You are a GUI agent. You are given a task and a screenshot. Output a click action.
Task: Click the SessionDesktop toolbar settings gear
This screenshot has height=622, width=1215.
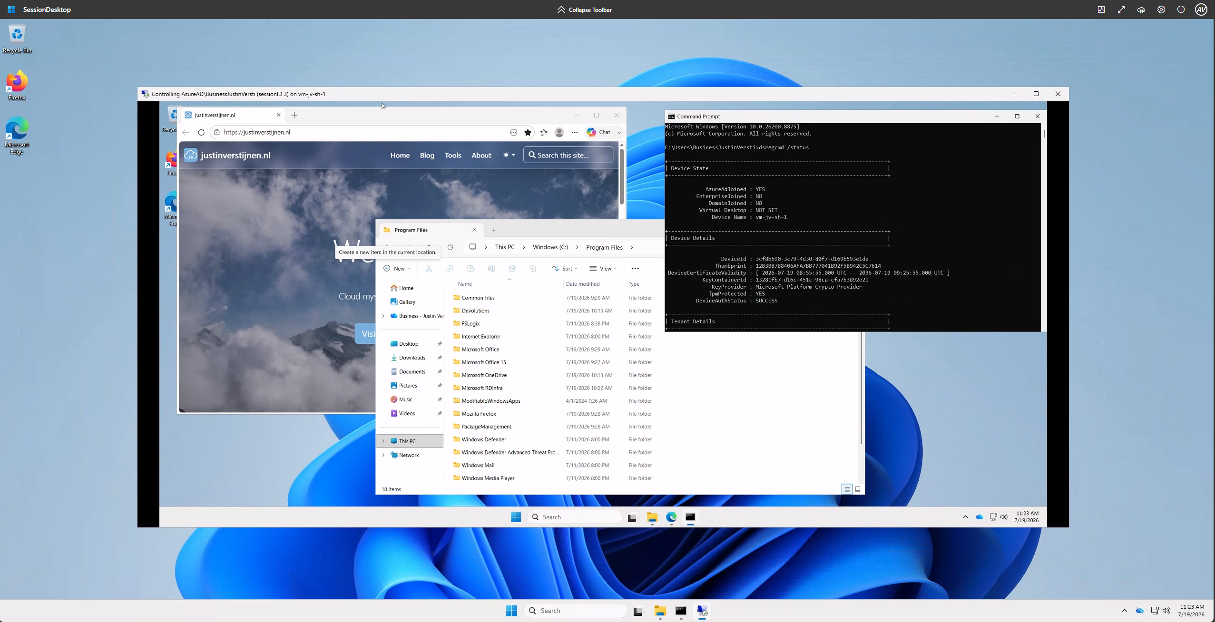tap(1161, 10)
